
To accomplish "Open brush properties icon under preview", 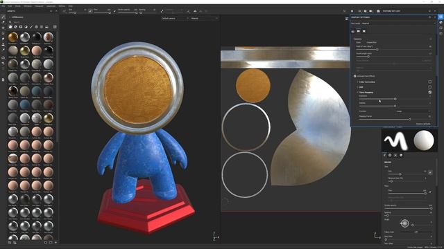I will [x=384, y=155].
